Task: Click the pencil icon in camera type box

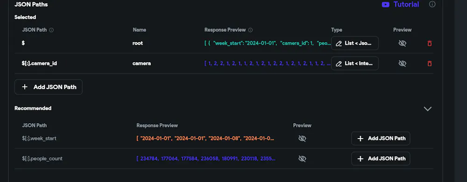Action: coord(339,63)
